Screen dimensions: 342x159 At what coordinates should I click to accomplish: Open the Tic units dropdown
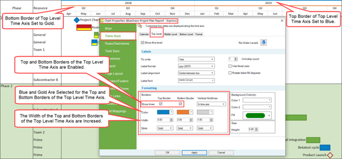point(196,59)
